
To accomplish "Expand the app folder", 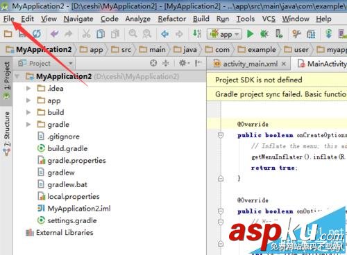I will [28, 100].
